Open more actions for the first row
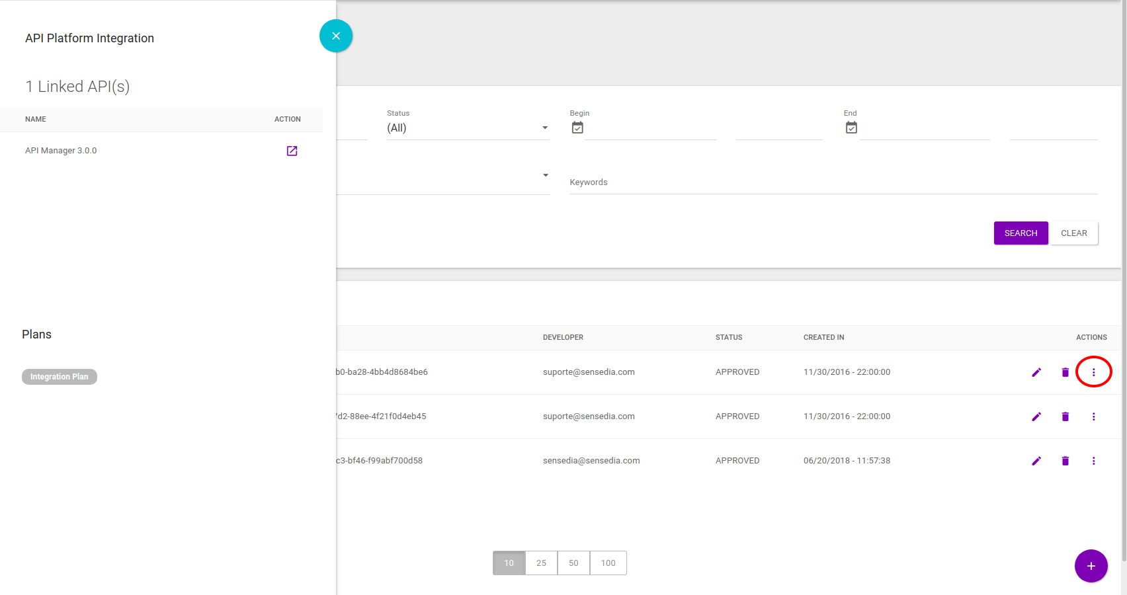The width and height of the screenshot is (1127, 595). 1093,372
